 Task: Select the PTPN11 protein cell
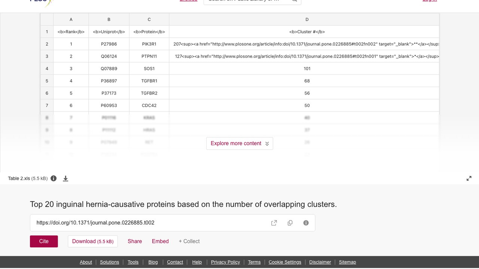click(149, 56)
